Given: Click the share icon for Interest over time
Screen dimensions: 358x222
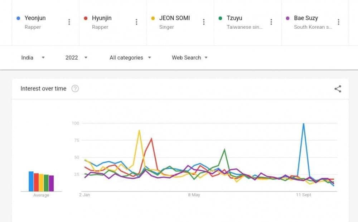Looking at the screenshot, I should 338,89.
